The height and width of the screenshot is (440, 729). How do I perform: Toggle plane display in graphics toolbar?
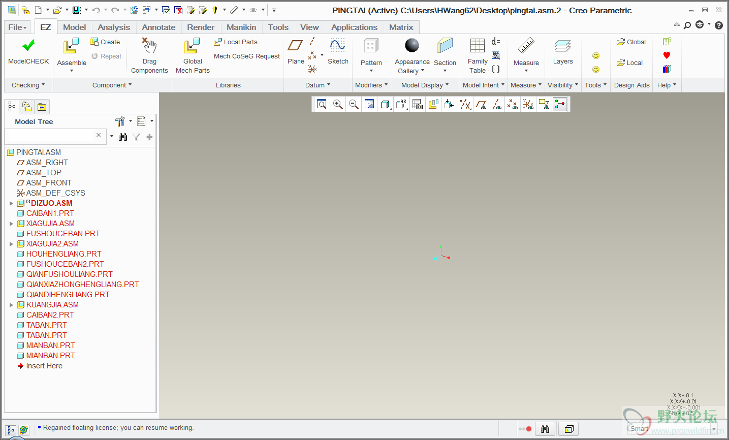(481, 104)
